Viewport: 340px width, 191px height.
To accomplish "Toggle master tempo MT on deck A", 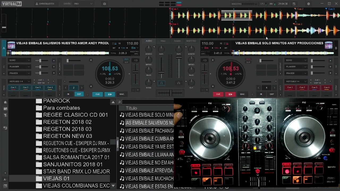I will pos(114,48).
